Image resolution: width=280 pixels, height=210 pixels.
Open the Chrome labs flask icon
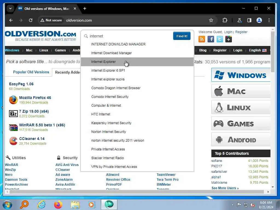240,20
